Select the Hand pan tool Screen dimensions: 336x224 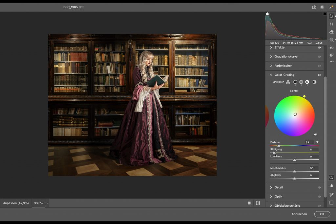[x=331, y=186]
